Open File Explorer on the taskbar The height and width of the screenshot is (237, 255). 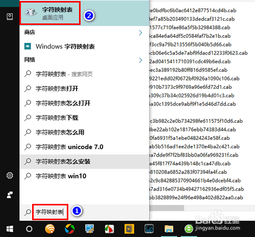pyautogui.click(x=169, y=229)
